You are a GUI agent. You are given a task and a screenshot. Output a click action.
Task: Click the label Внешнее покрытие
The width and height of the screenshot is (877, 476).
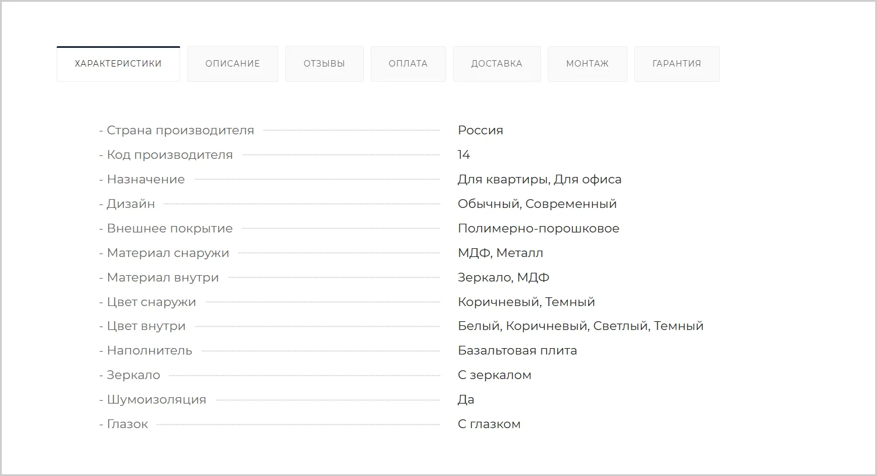[x=170, y=228]
